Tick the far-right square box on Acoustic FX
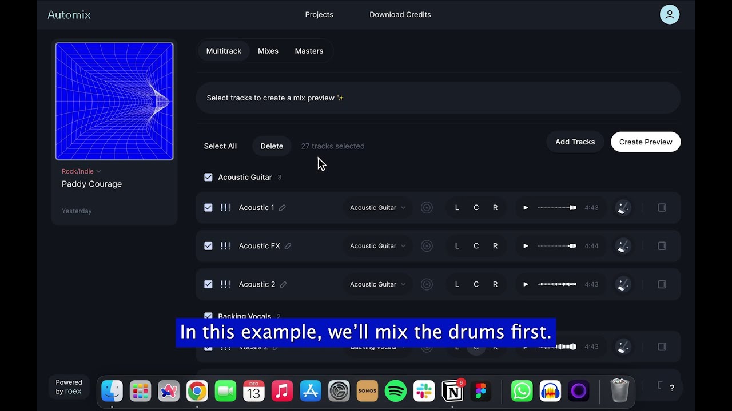The image size is (732, 411). [x=662, y=246]
